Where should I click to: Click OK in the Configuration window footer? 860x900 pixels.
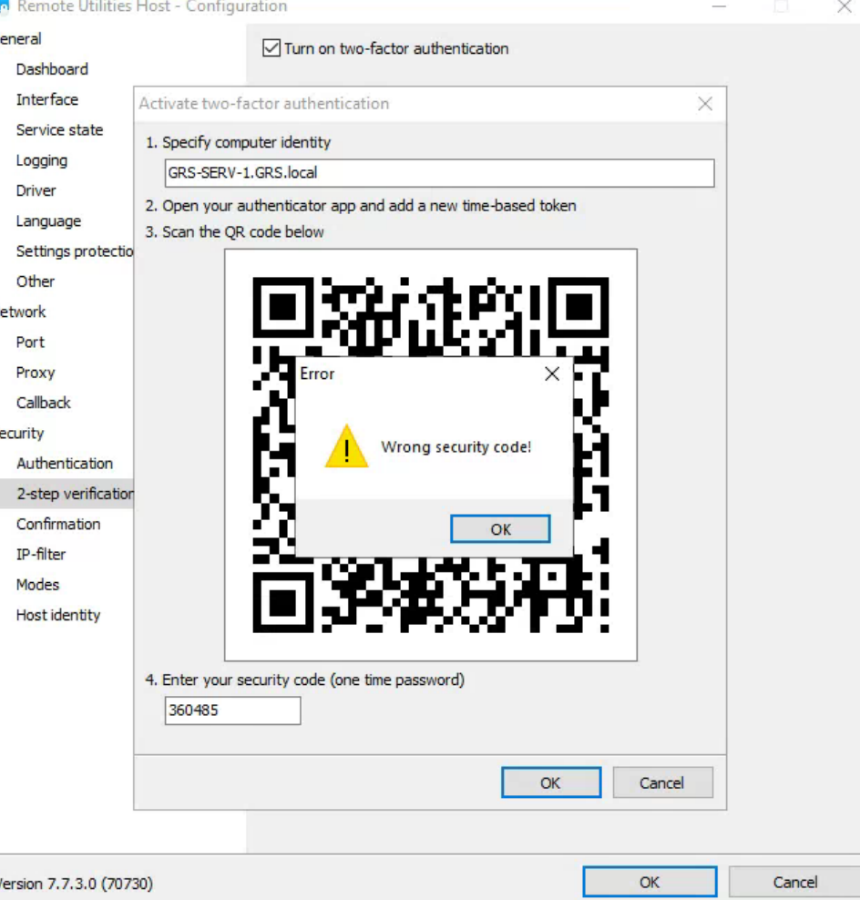pyautogui.click(x=650, y=882)
